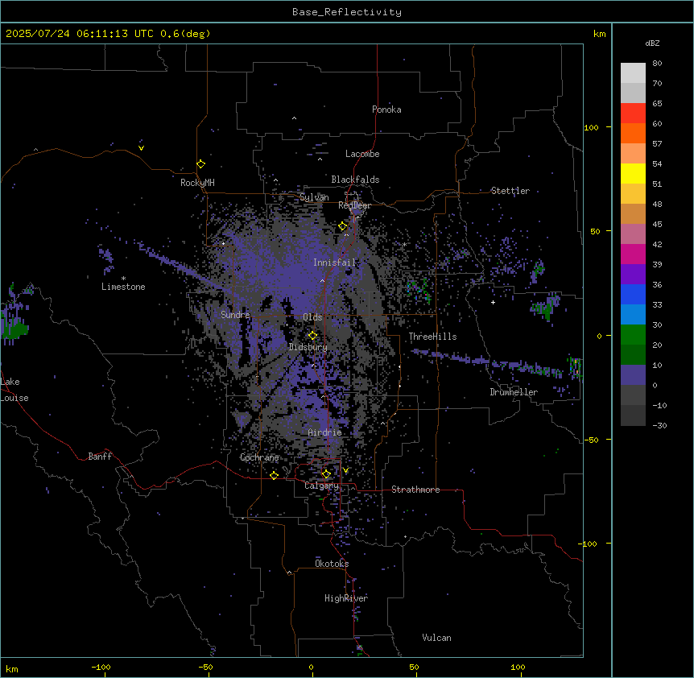The width and height of the screenshot is (694, 678).
Task: Click the 50 tick on bottom horizontal axis
Action: (x=414, y=667)
